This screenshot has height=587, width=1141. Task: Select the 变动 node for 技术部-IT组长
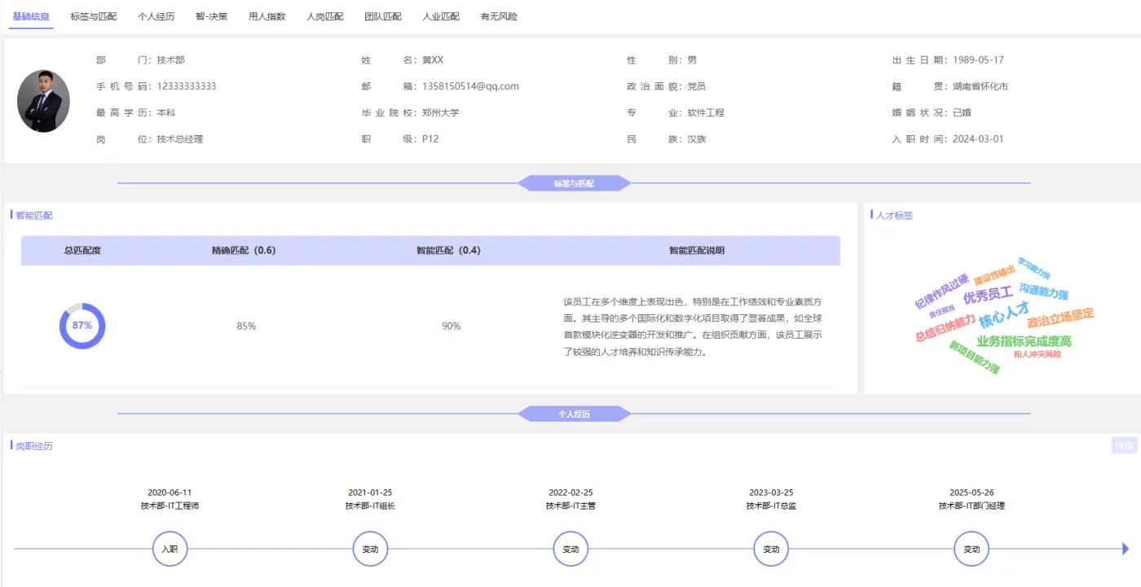click(x=370, y=549)
